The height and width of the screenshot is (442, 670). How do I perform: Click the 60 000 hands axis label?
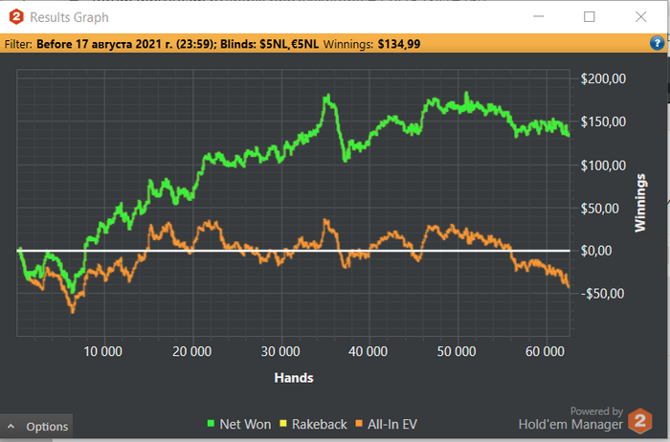[x=545, y=351]
